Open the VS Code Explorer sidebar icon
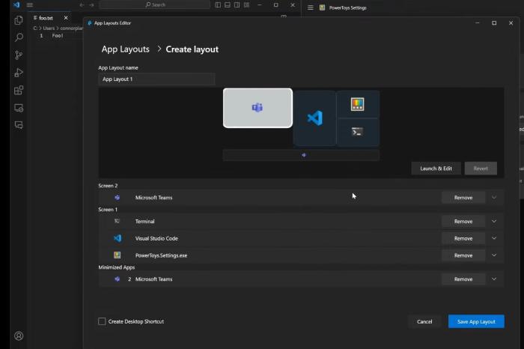Image resolution: width=524 pixels, height=349 pixels. 19,20
